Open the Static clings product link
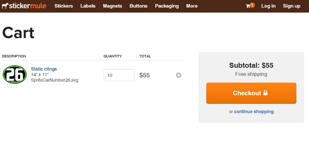The image size is (309, 168). click(x=44, y=69)
